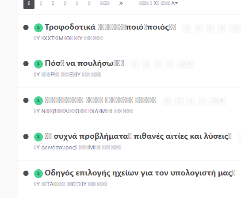The height and width of the screenshot is (198, 241).
Task: Open the Πόσο να πουλήσω topic
Action: click(x=84, y=63)
